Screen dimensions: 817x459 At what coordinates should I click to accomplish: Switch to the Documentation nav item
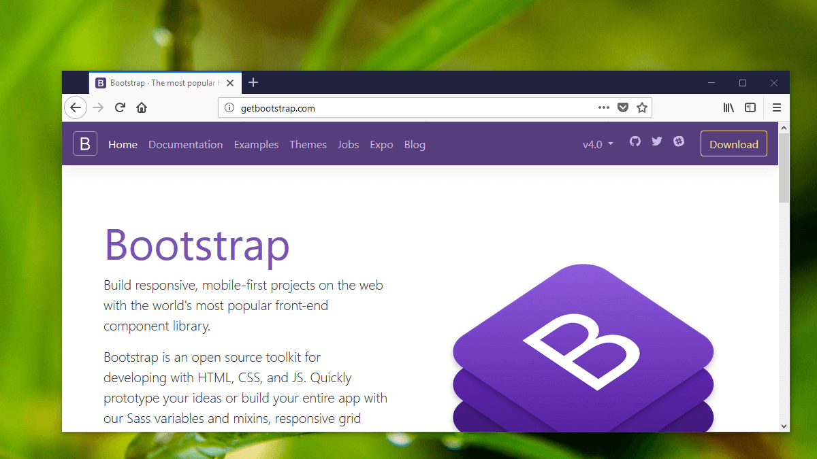pos(185,144)
